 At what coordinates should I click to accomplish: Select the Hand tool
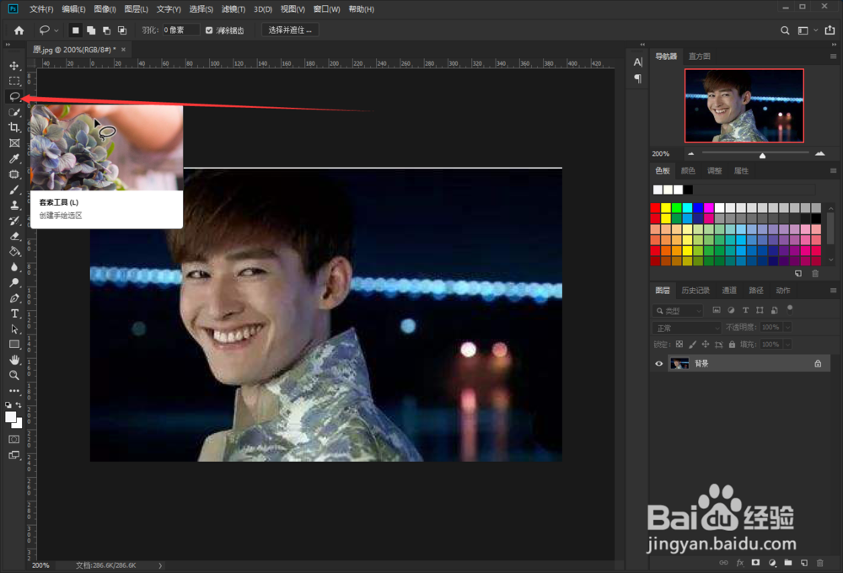tap(14, 360)
